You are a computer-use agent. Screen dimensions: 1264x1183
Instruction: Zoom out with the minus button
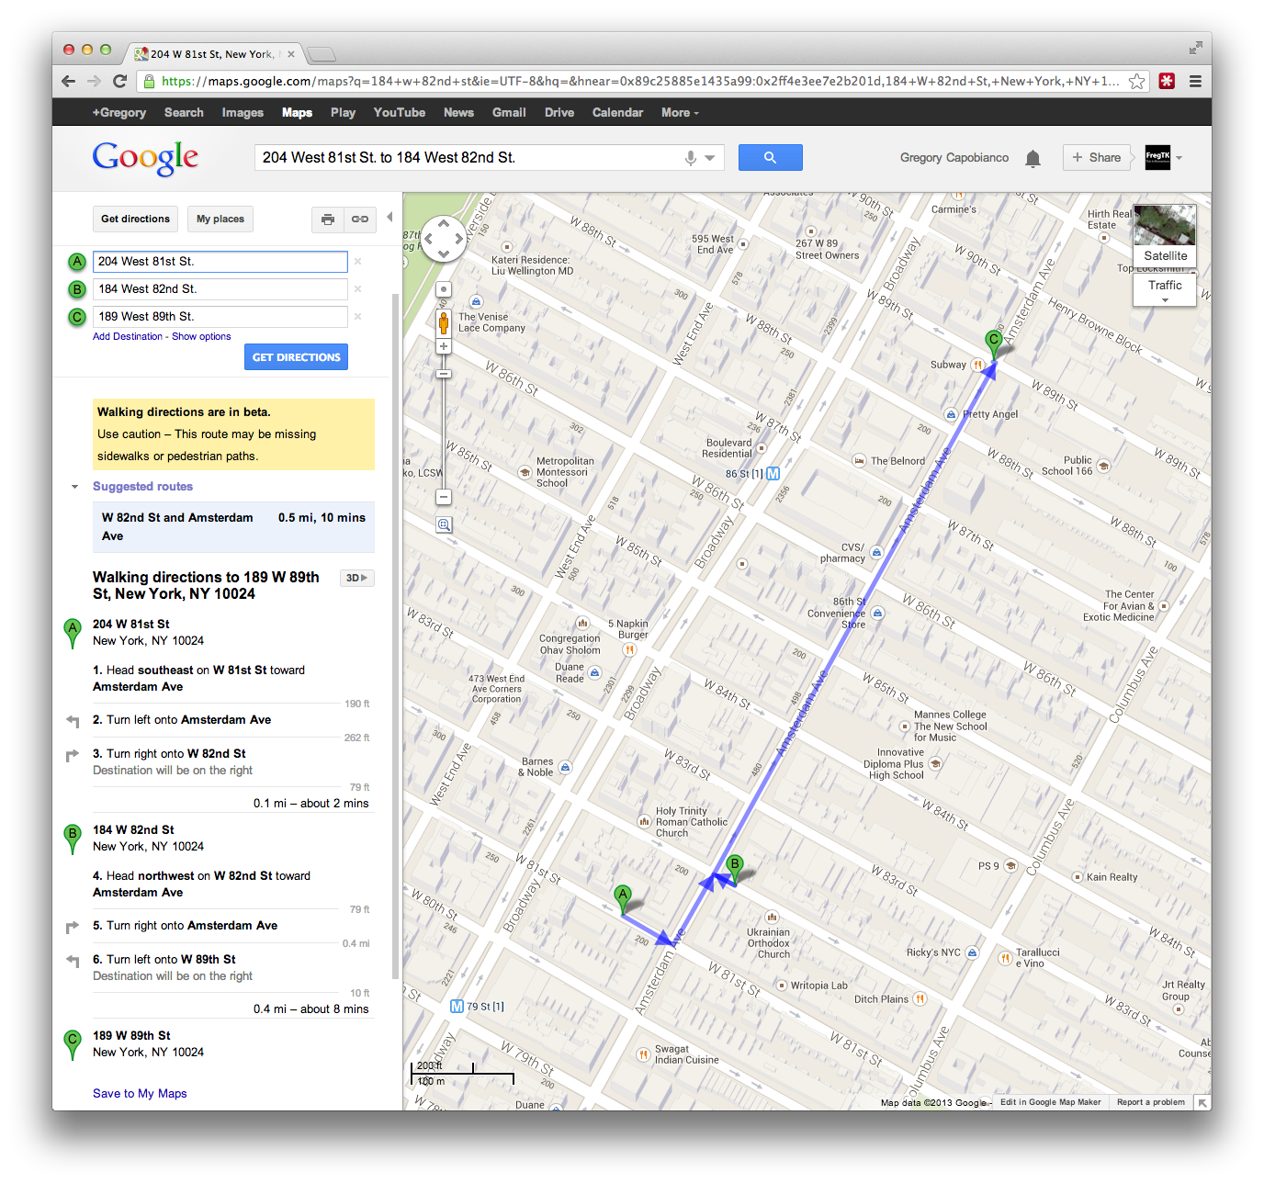click(443, 497)
